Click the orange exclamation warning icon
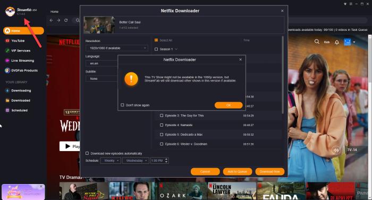Image resolution: width=372 pixels, height=200 pixels. (131, 79)
